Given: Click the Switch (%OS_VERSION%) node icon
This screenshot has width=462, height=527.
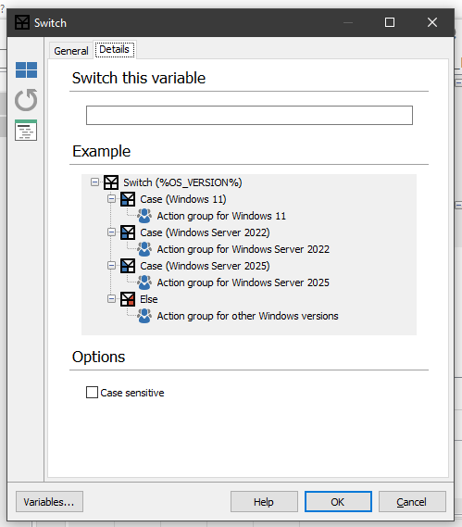Looking at the screenshot, I should (111, 182).
